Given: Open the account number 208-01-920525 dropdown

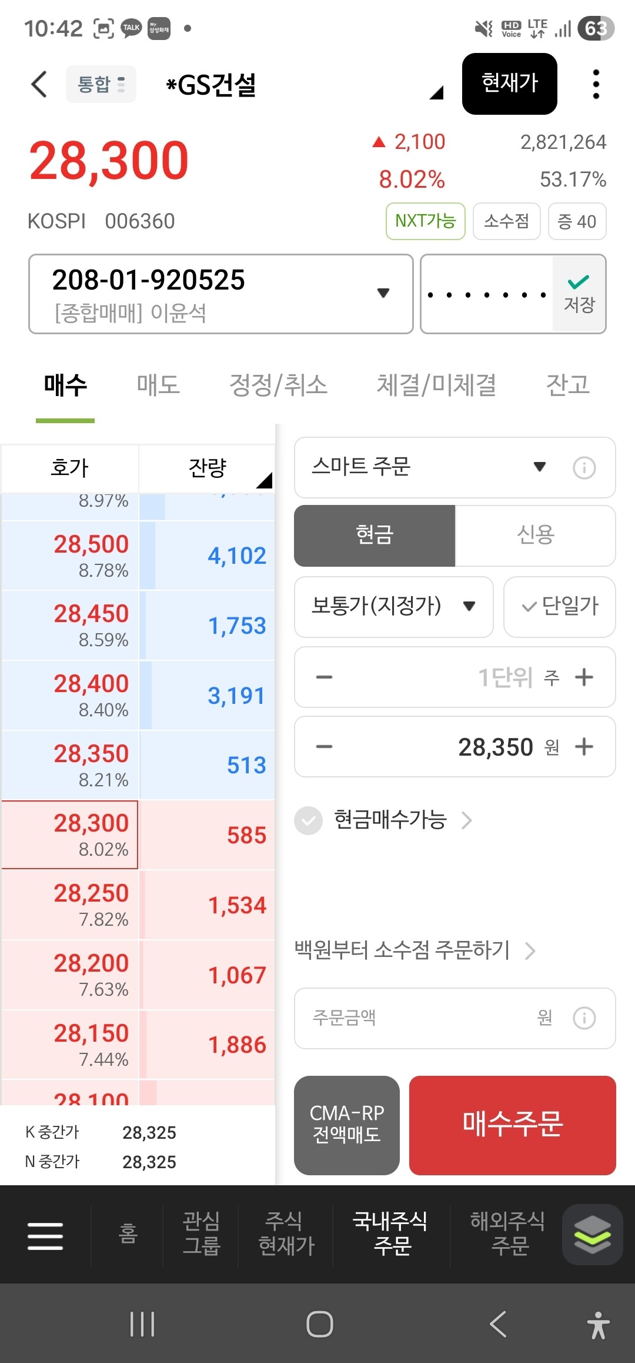Looking at the screenshot, I should [221, 294].
